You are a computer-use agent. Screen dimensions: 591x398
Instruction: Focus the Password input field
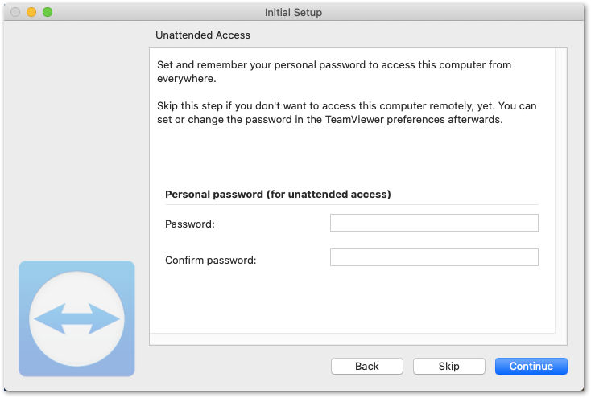pos(434,223)
